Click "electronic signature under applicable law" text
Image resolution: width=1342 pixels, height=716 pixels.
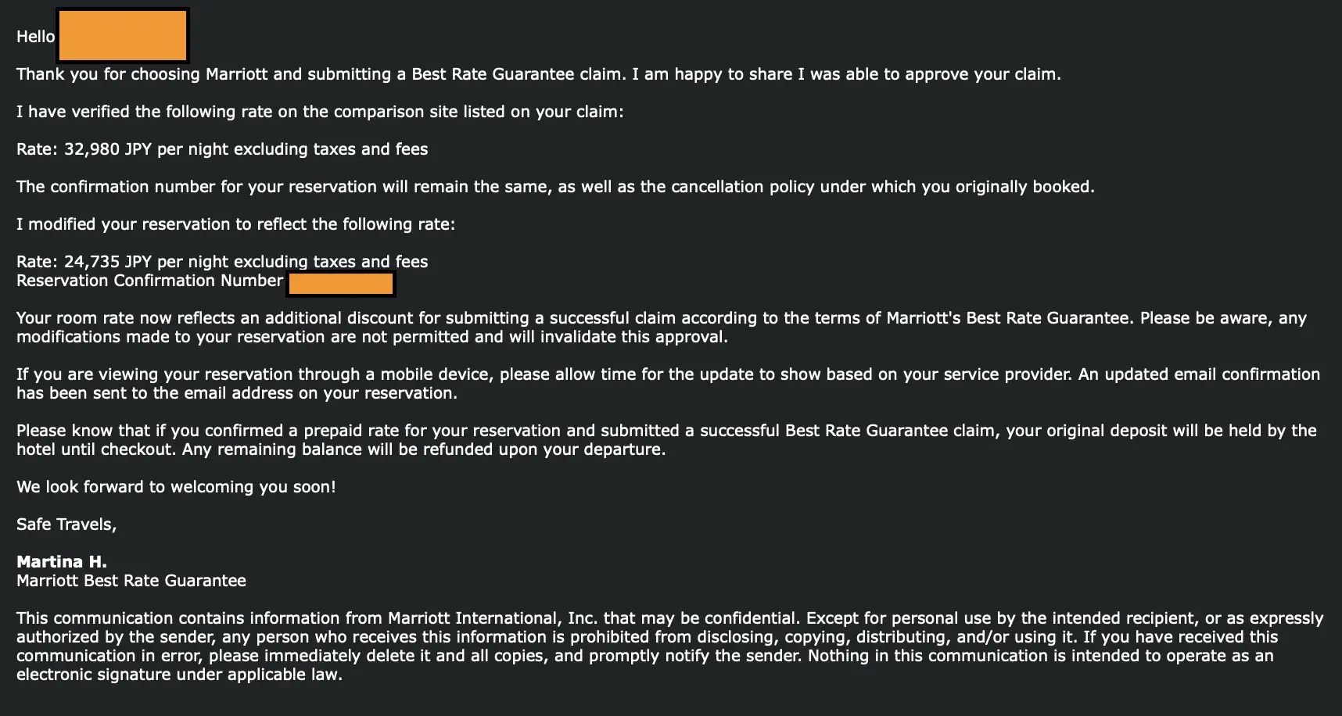click(179, 675)
